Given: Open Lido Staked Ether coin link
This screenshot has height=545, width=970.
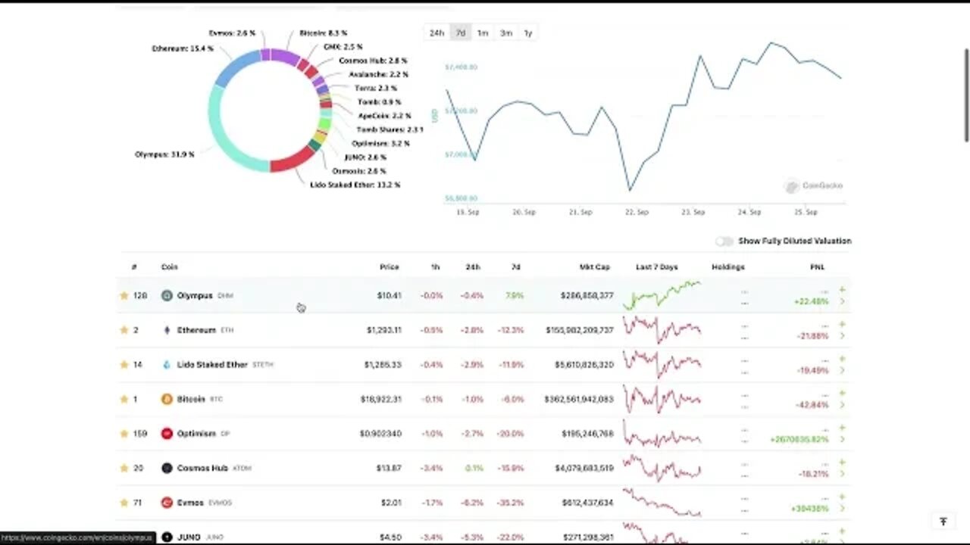Looking at the screenshot, I should pos(212,365).
